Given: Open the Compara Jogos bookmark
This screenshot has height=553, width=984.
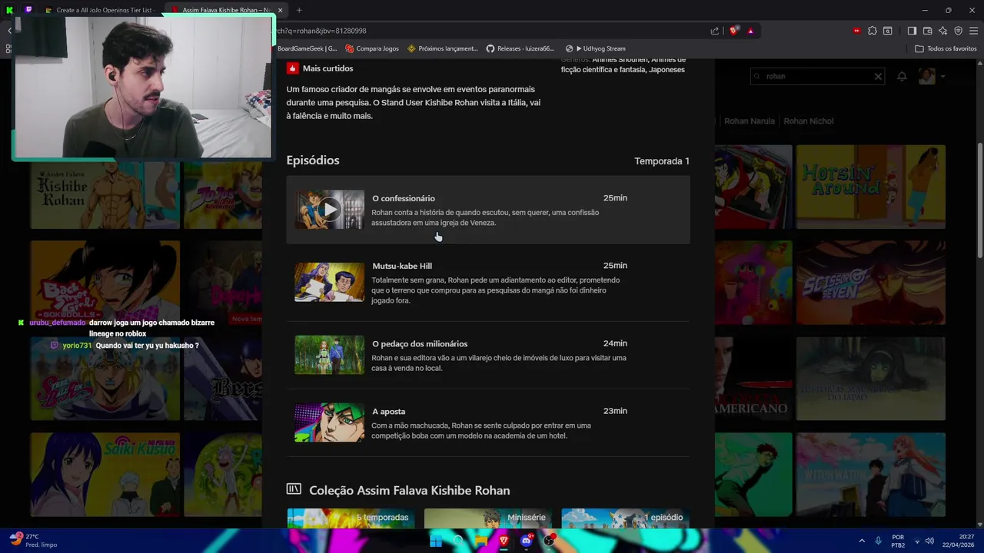Looking at the screenshot, I should tap(372, 48).
